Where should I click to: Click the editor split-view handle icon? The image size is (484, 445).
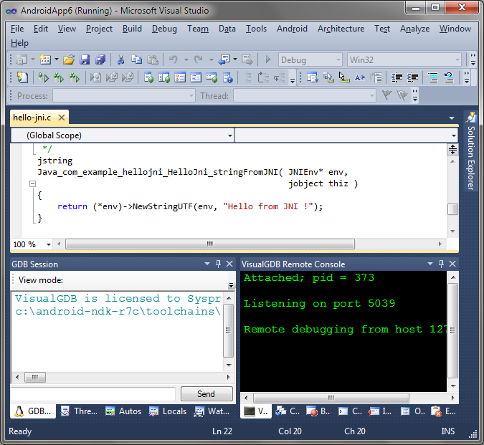click(452, 149)
